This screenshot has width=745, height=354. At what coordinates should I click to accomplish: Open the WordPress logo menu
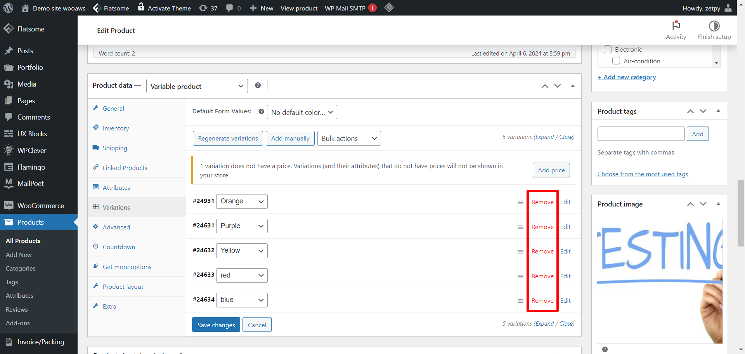click(9, 8)
